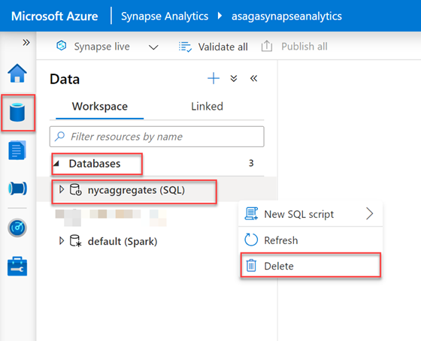Click the Synapse live icon

click(x=62, y=46)
